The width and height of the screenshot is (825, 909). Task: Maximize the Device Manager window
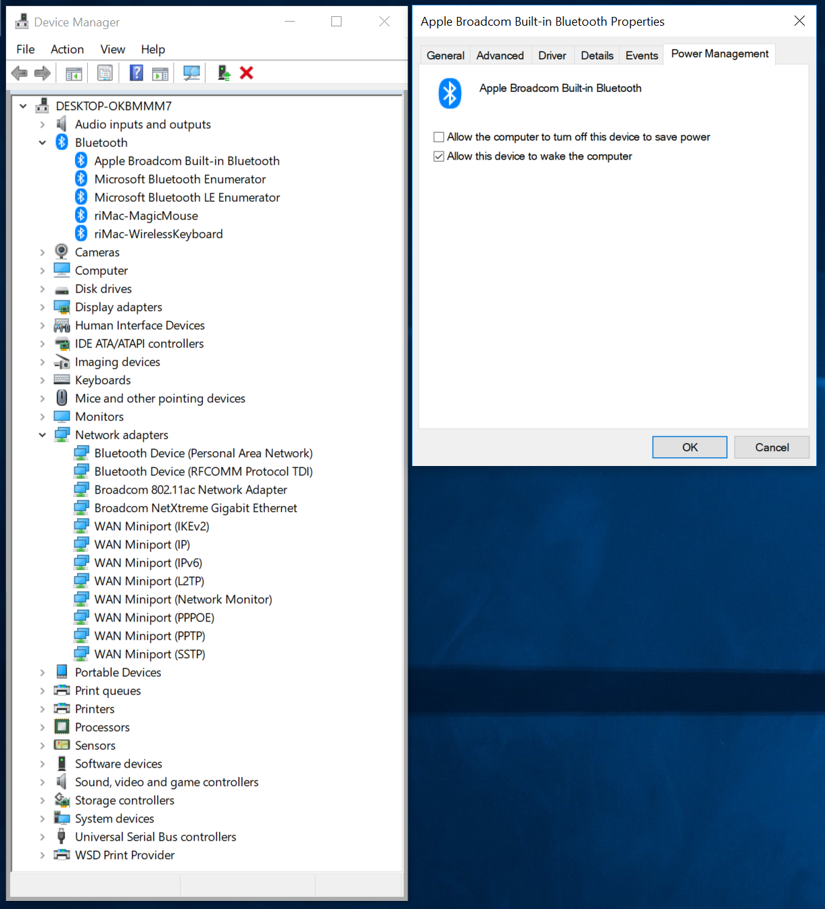coord(336,22)
